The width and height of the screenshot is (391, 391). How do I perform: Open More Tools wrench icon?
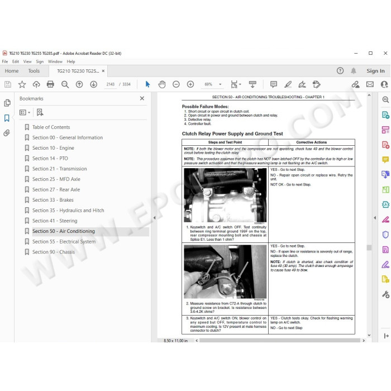coord(385,295)
